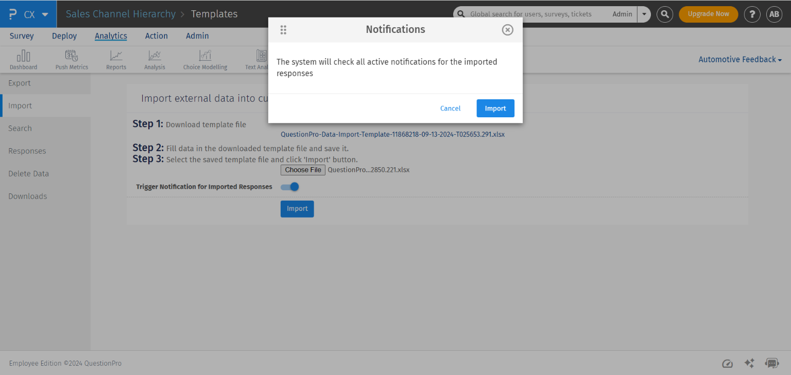Open Delete Data in the left sidebar
Image resolution: width=791 pixels, height=375 pixels.
[45, 174]
